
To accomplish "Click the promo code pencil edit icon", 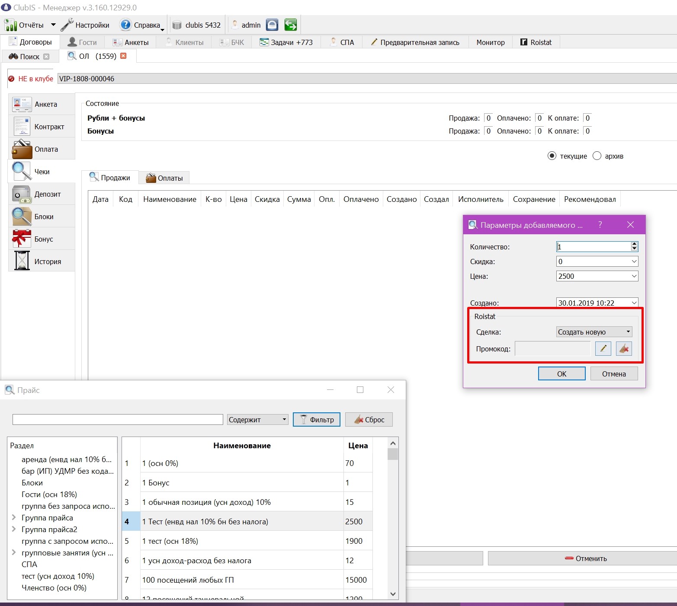I will pos(603,348).
